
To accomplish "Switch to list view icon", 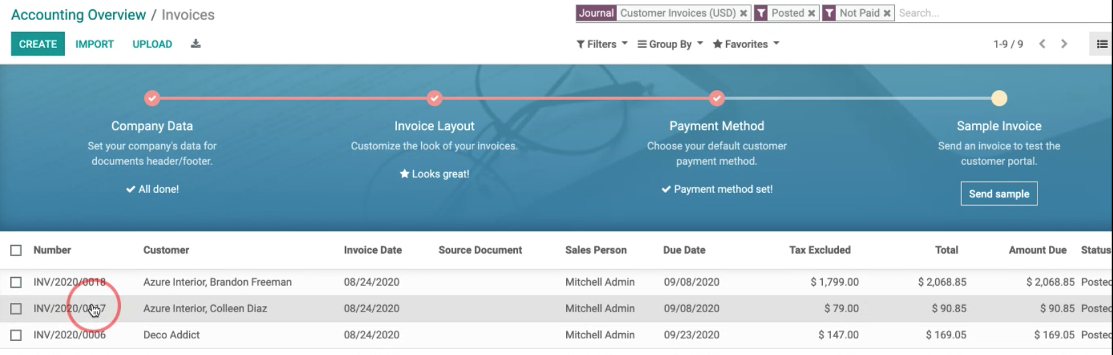I will 1102,44.
